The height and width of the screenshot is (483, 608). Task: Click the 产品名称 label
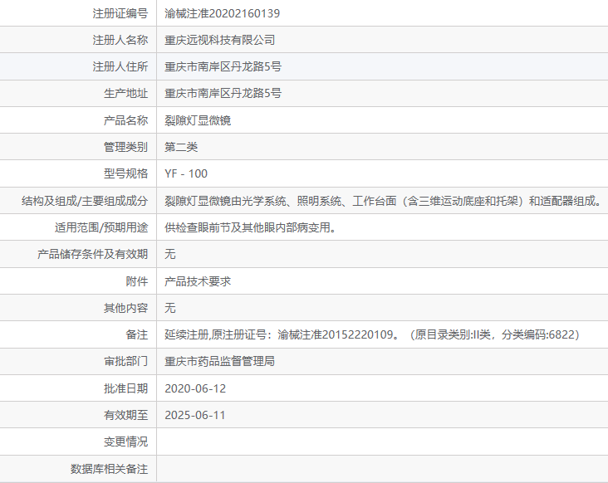click(125, 120)
